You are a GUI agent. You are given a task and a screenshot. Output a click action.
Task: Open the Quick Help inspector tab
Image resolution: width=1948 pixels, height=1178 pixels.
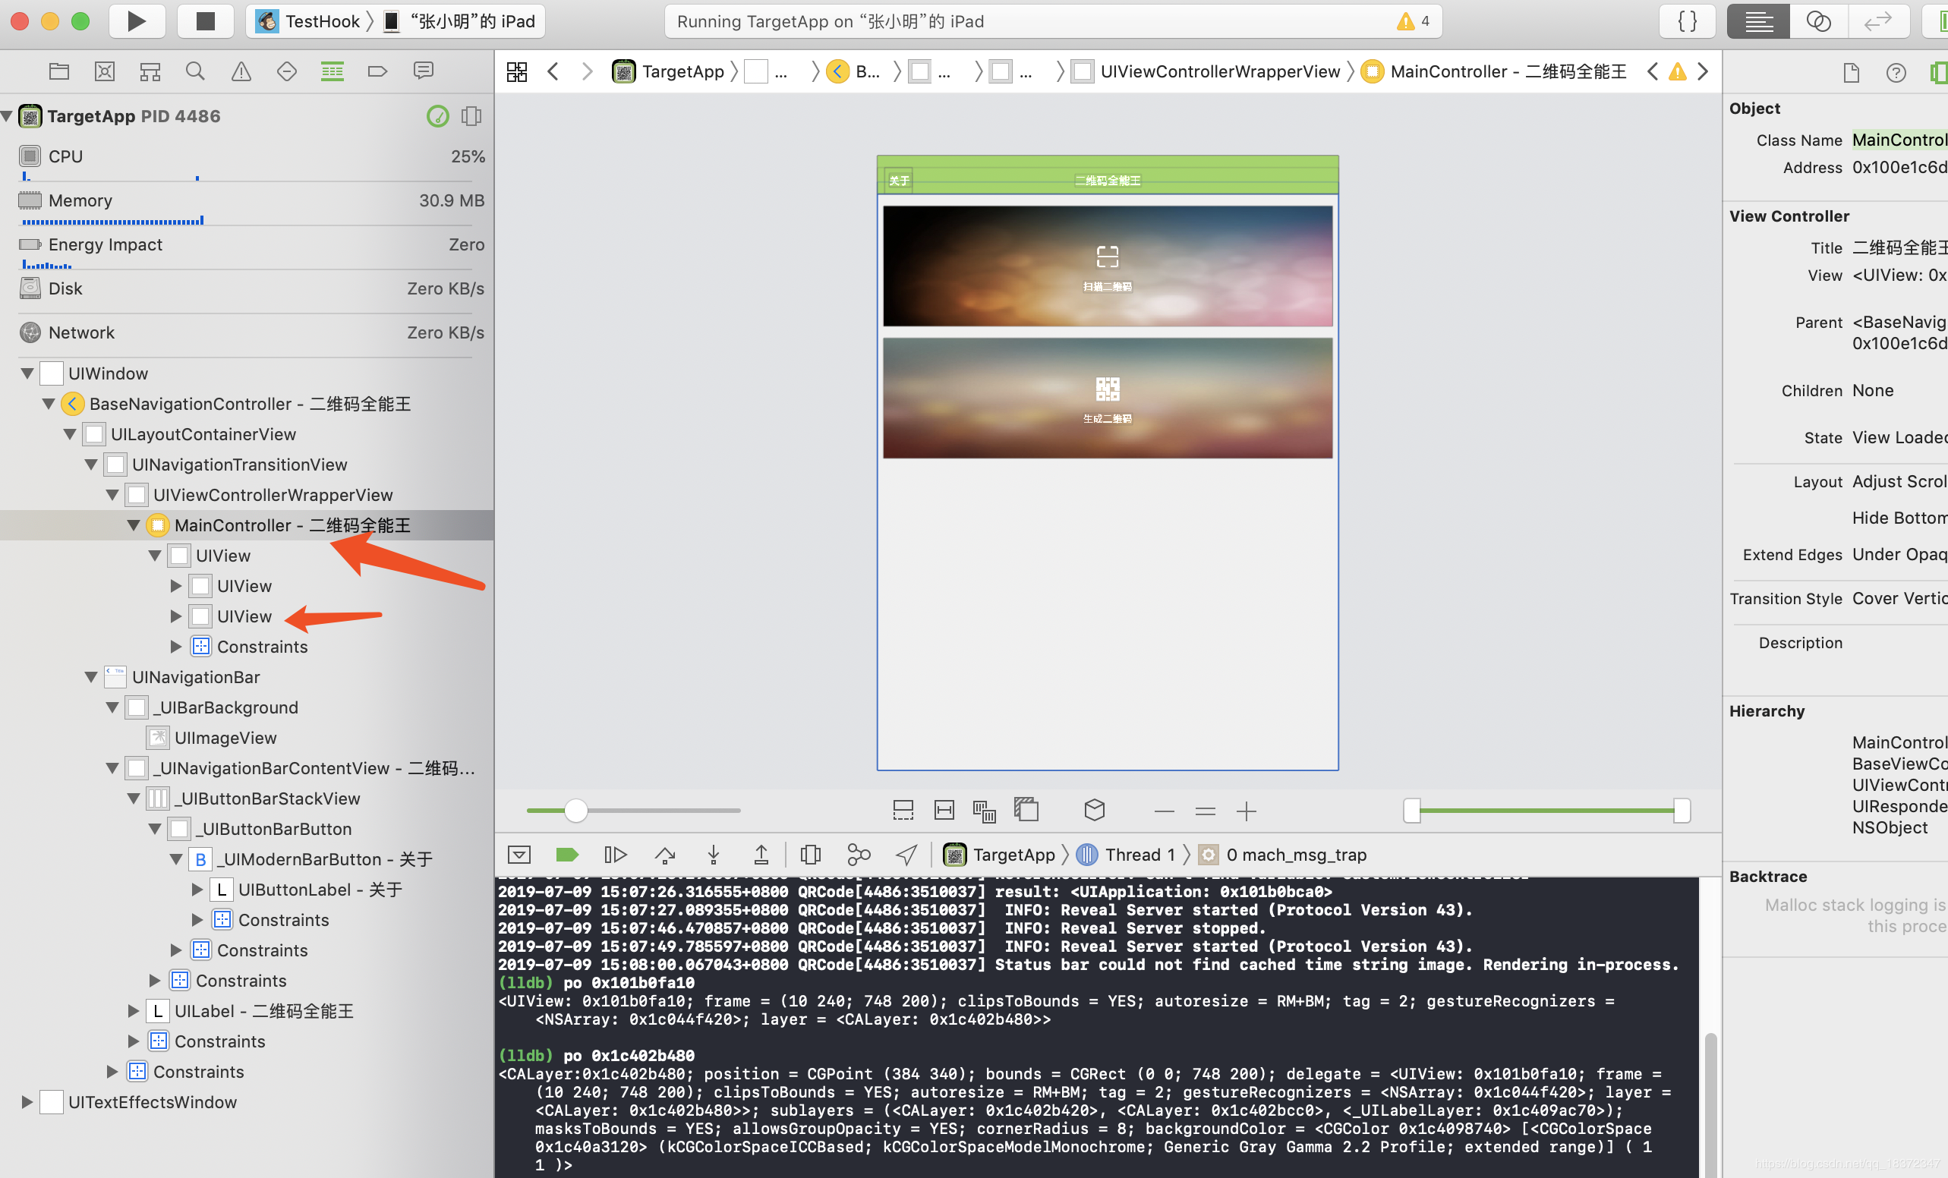[1896, 74]
